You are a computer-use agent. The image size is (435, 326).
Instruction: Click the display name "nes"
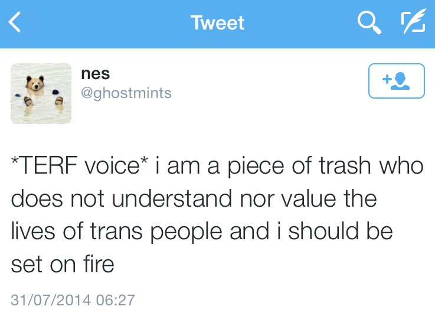pyautogui.click(x=95, y=74)
